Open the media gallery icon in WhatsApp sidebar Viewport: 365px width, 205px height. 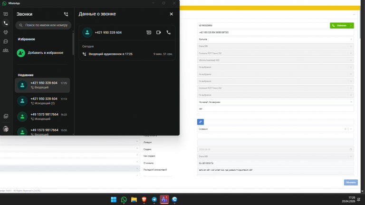click(6, 116)
